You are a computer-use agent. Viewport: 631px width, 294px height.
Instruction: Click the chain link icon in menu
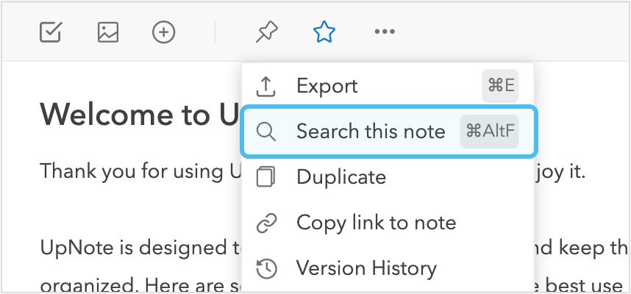(x=265, y=223)
